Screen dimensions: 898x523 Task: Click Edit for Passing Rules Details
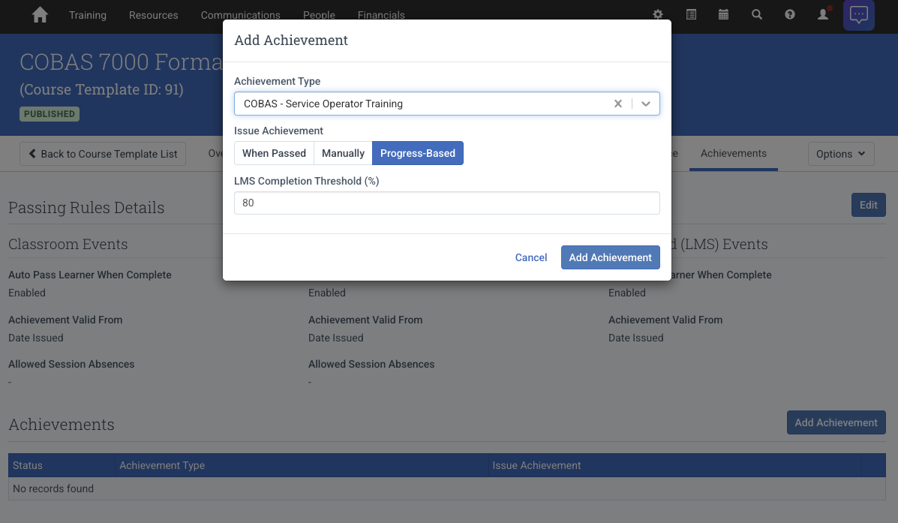[868, 205]
